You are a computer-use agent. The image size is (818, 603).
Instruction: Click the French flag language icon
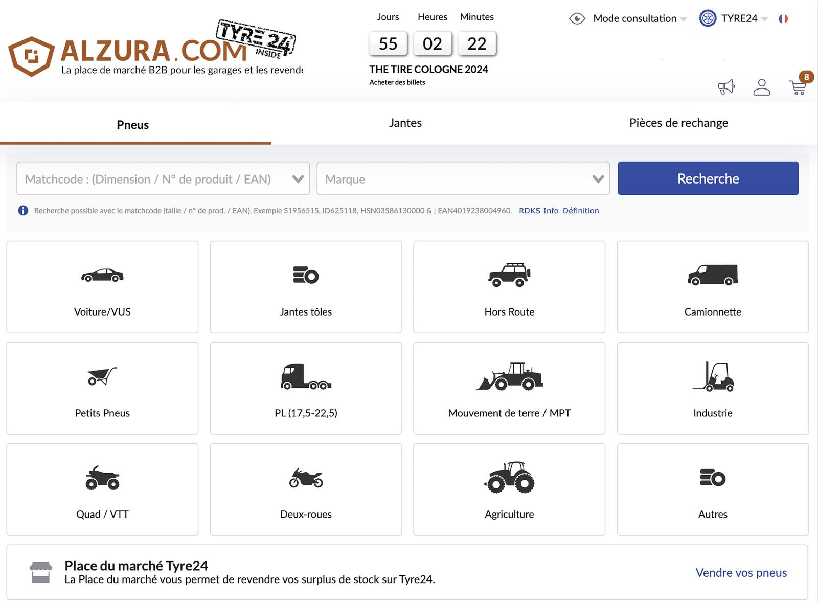783,19
